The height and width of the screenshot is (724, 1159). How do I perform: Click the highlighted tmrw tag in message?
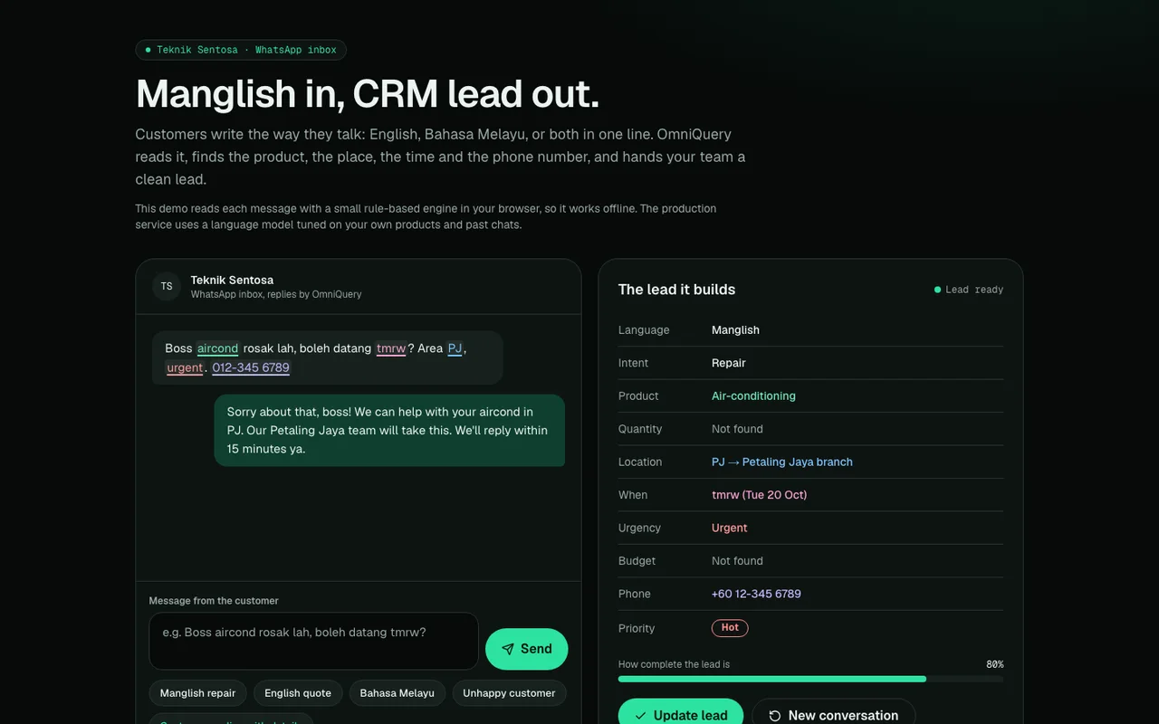pos(391,348)
